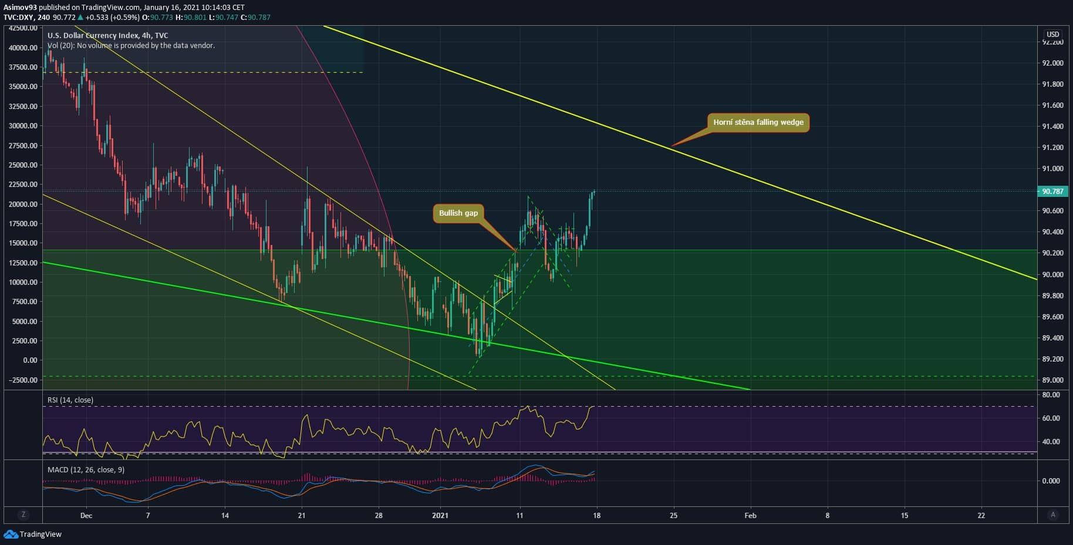
Task: Click the 25000.00 left scale value
Action: tap(23, 165)
